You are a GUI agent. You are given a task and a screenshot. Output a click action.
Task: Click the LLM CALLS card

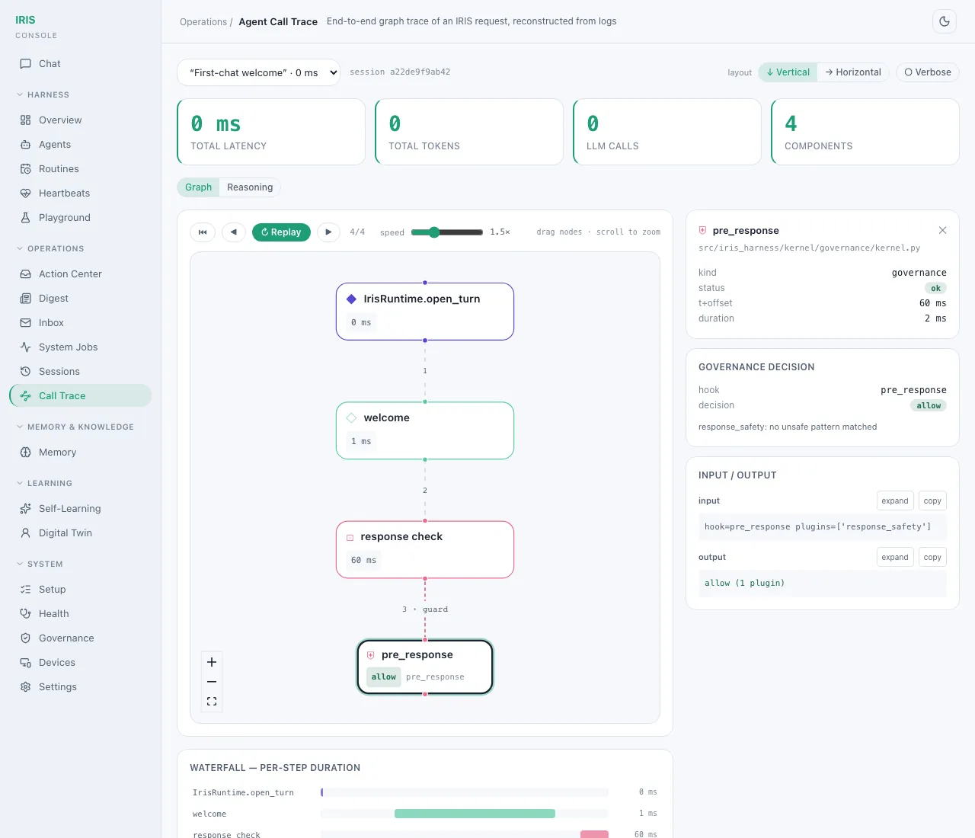(x=667, y=132)
